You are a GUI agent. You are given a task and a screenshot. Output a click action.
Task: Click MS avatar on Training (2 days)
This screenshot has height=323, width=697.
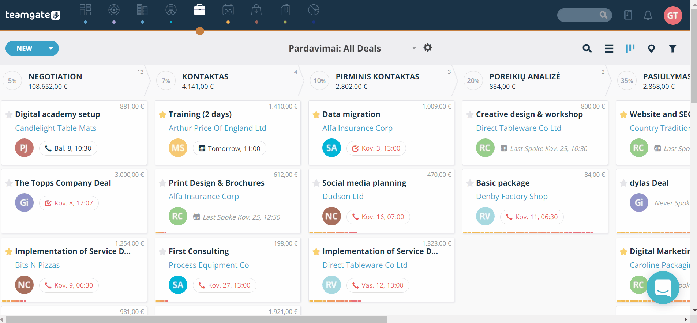click(178, 148)
